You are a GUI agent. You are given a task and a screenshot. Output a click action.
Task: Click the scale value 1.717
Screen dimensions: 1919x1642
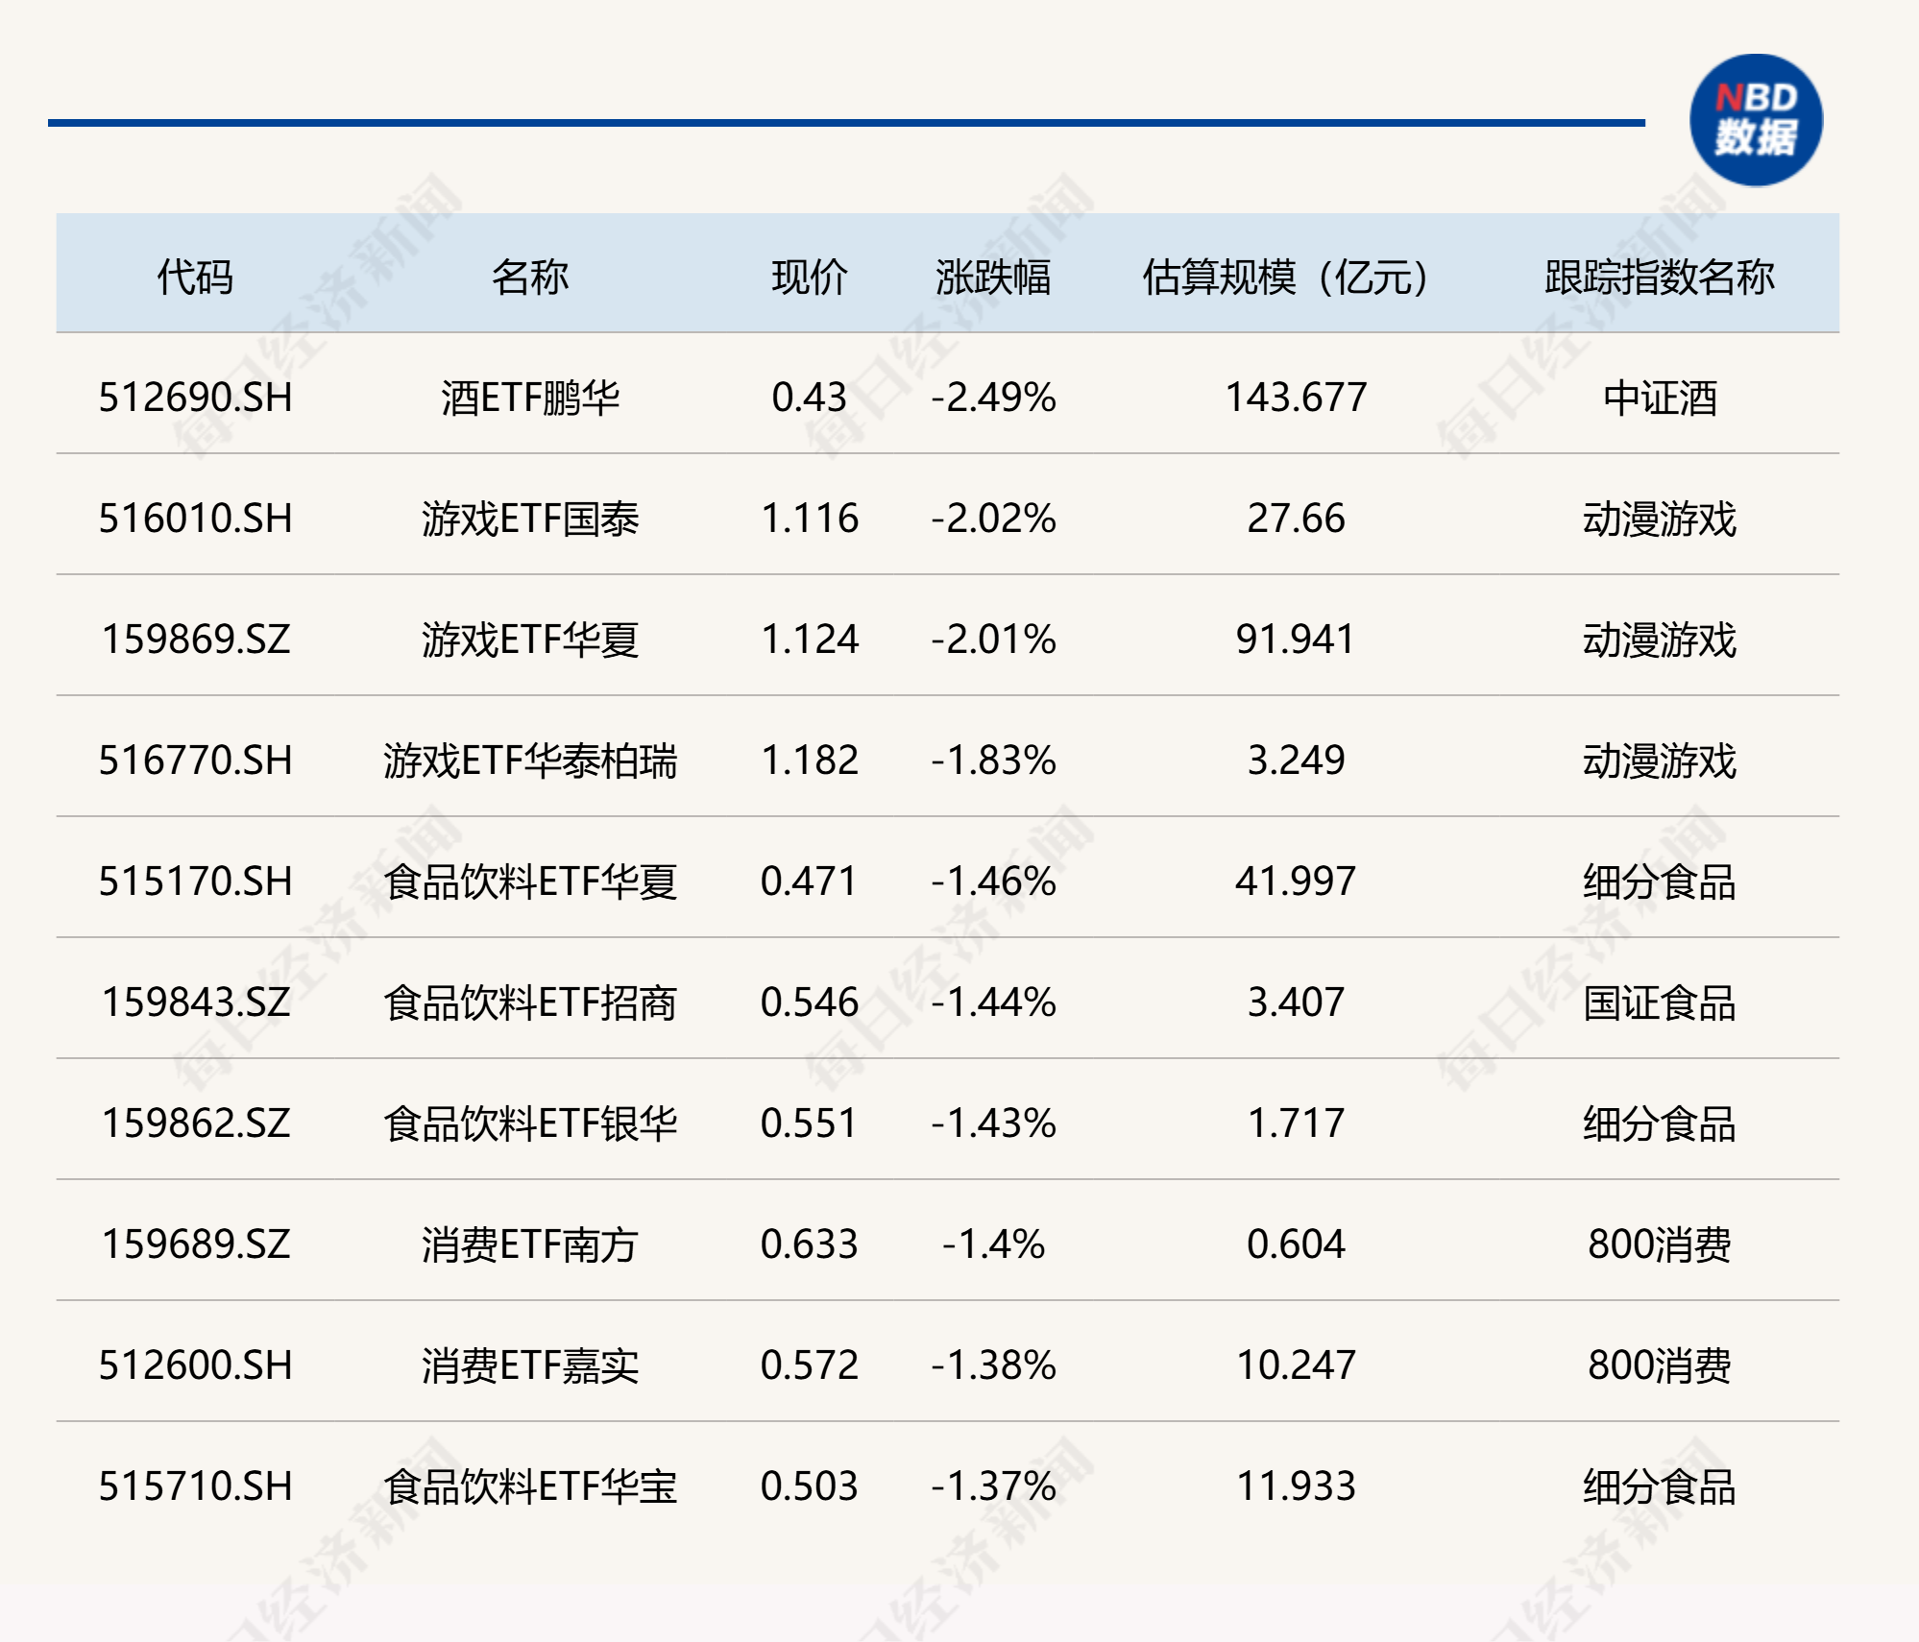pos(1296,1123)
